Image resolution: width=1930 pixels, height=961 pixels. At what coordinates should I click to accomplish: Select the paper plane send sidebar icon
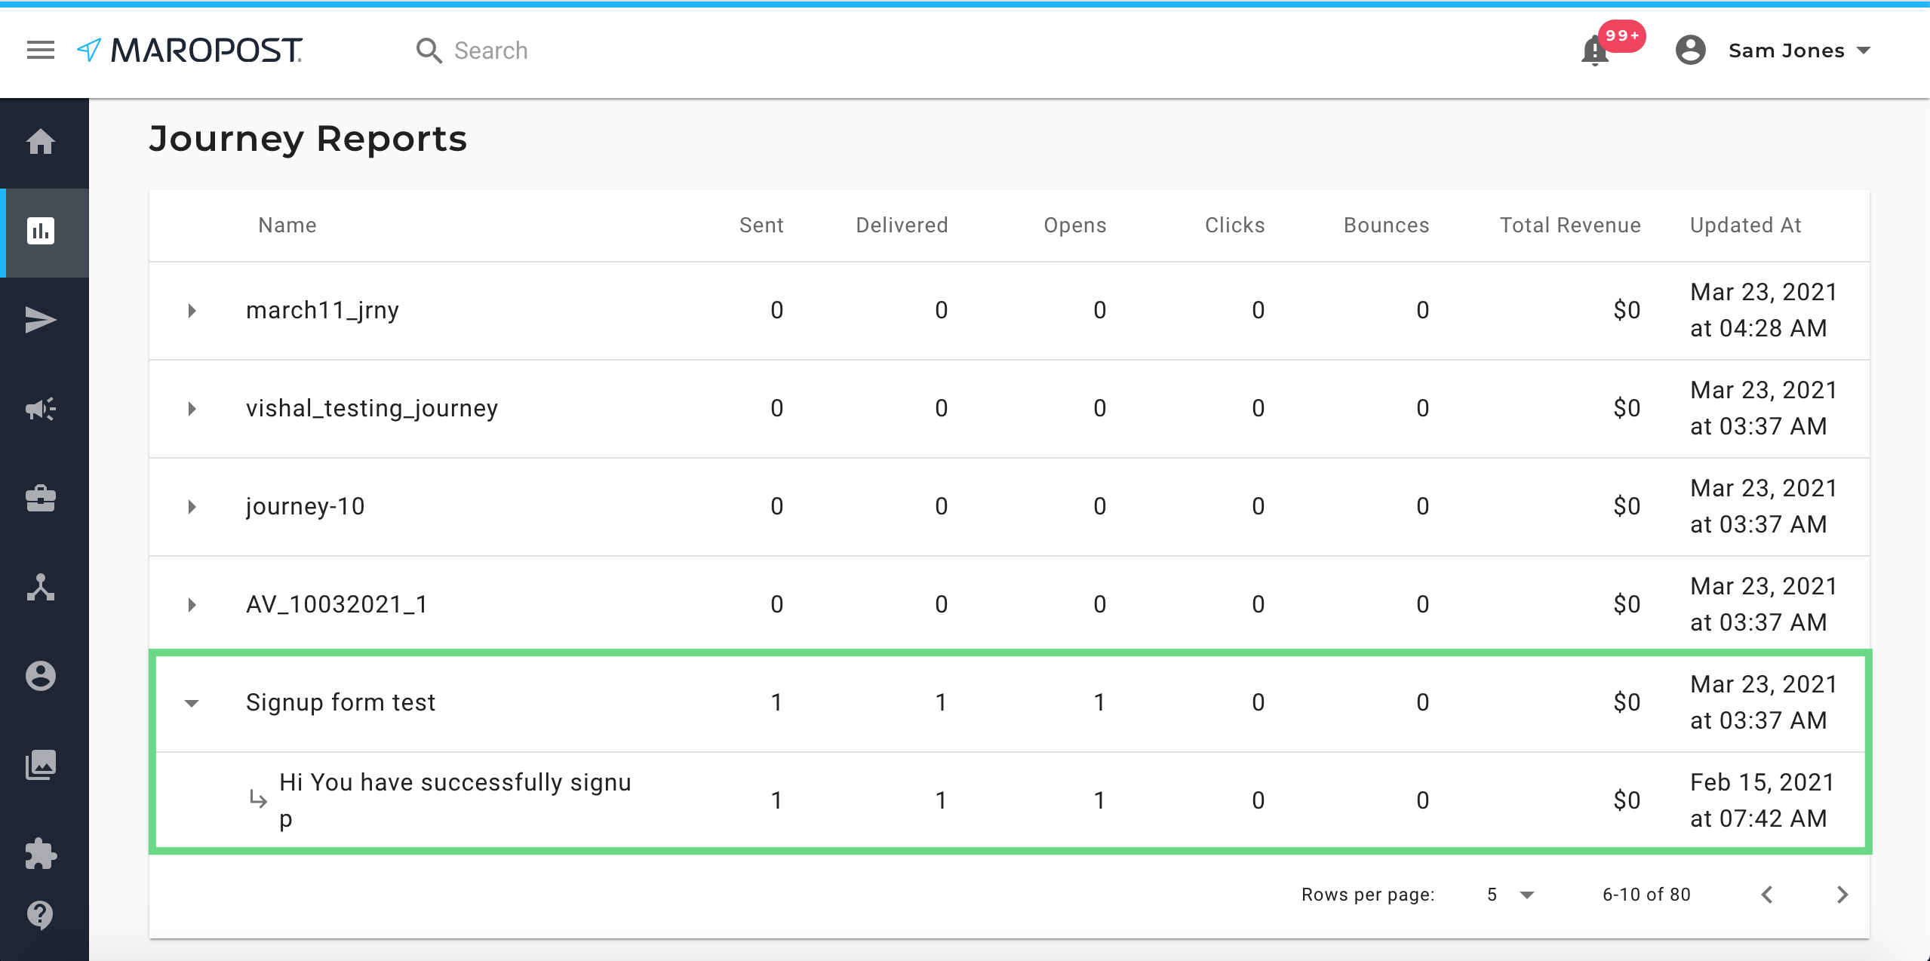[x=41, y=320]
